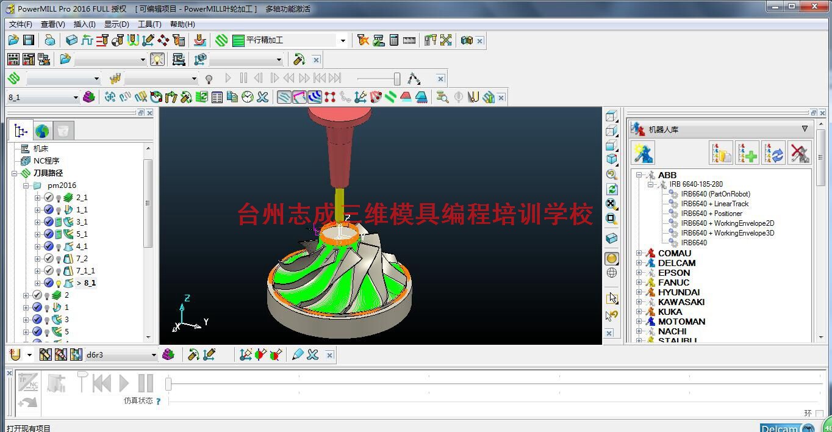Click the zoom to fit icon

(612, 204)
